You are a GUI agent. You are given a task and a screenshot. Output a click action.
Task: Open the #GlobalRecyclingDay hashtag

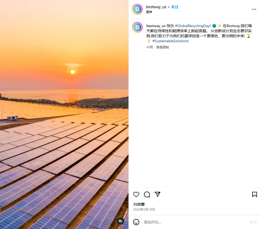(193, 26)
